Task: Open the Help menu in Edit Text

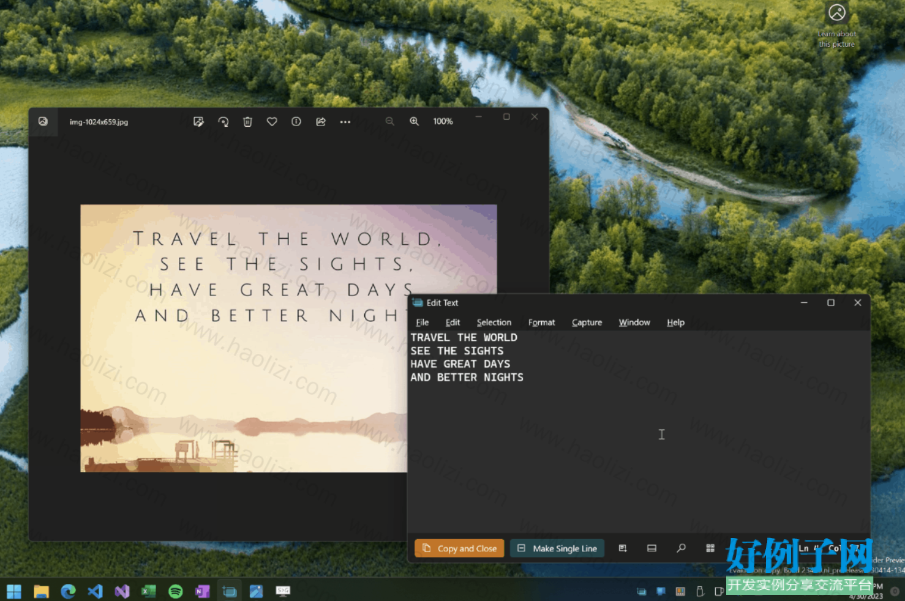Action: click(675, 322)
